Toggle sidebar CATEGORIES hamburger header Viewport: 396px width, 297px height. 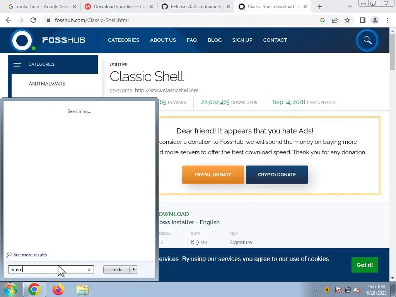tap(53, 65)
